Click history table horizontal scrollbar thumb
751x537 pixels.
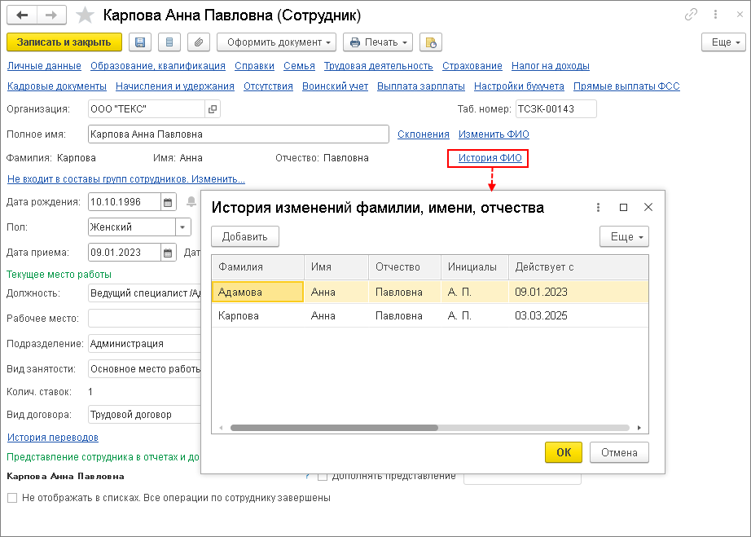(x=334, y=428)
